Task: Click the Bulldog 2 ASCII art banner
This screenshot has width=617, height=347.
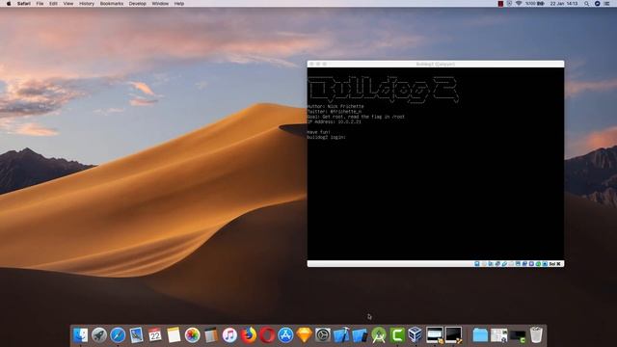Action: pyautogui.click(x=384, y=90)
